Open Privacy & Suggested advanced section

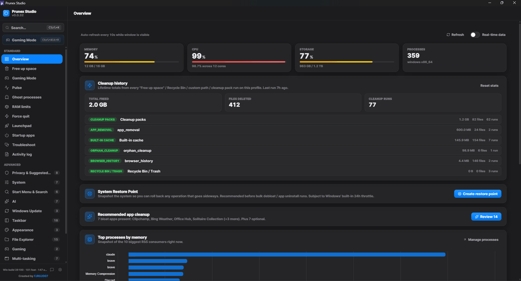[32, 173]
